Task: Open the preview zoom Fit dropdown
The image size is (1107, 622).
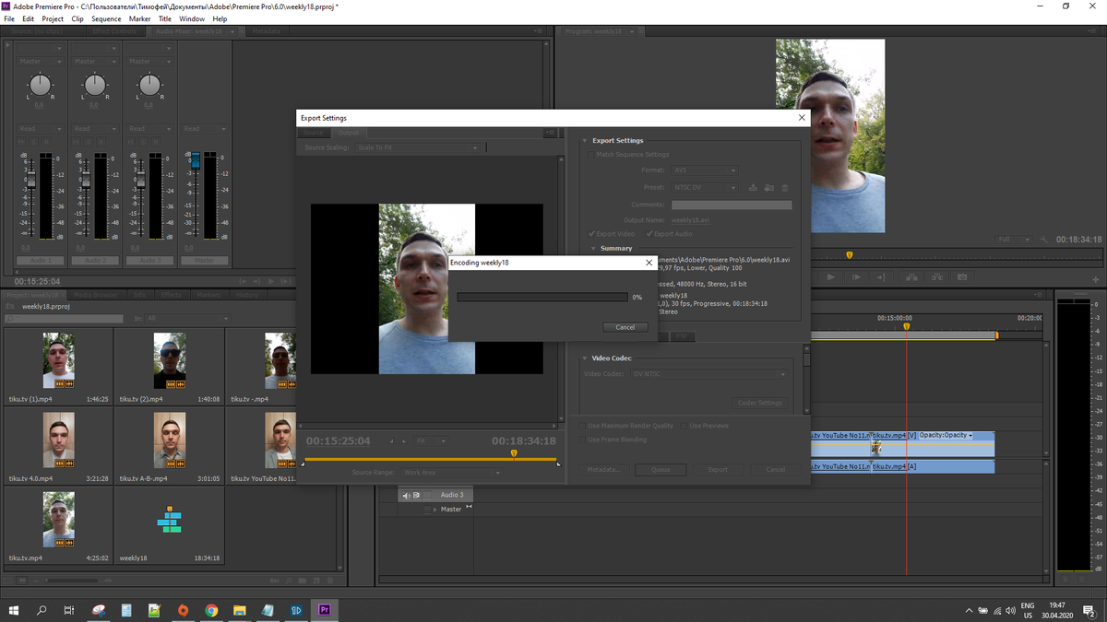Action: coord(430,441)
